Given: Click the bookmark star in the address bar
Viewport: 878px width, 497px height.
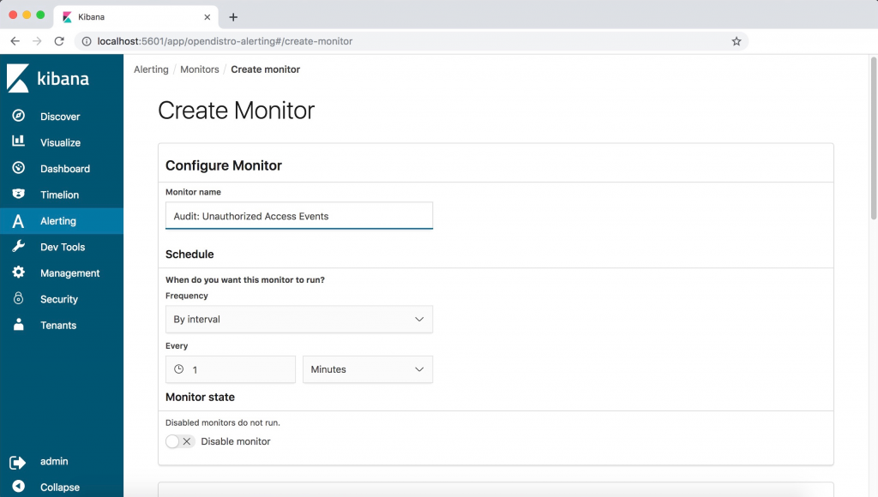Looking at the screenshot, I should click(736, 40).
